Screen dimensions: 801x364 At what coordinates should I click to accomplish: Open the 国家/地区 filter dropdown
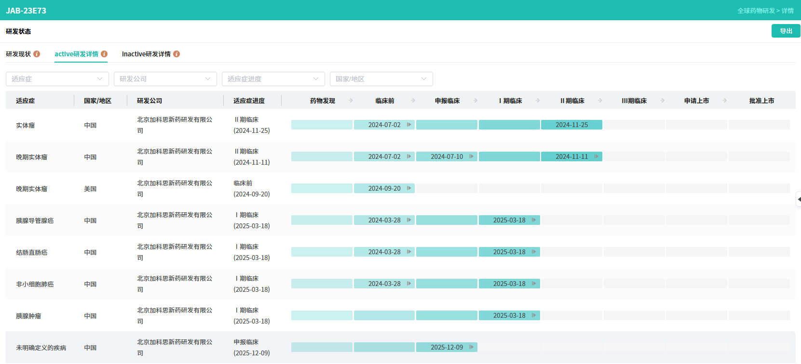(x=381, y=79)
